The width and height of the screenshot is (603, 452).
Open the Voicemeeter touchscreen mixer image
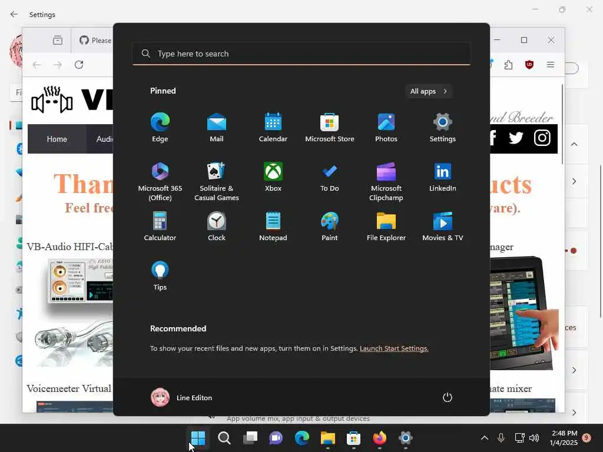click(x=523, y=313)
